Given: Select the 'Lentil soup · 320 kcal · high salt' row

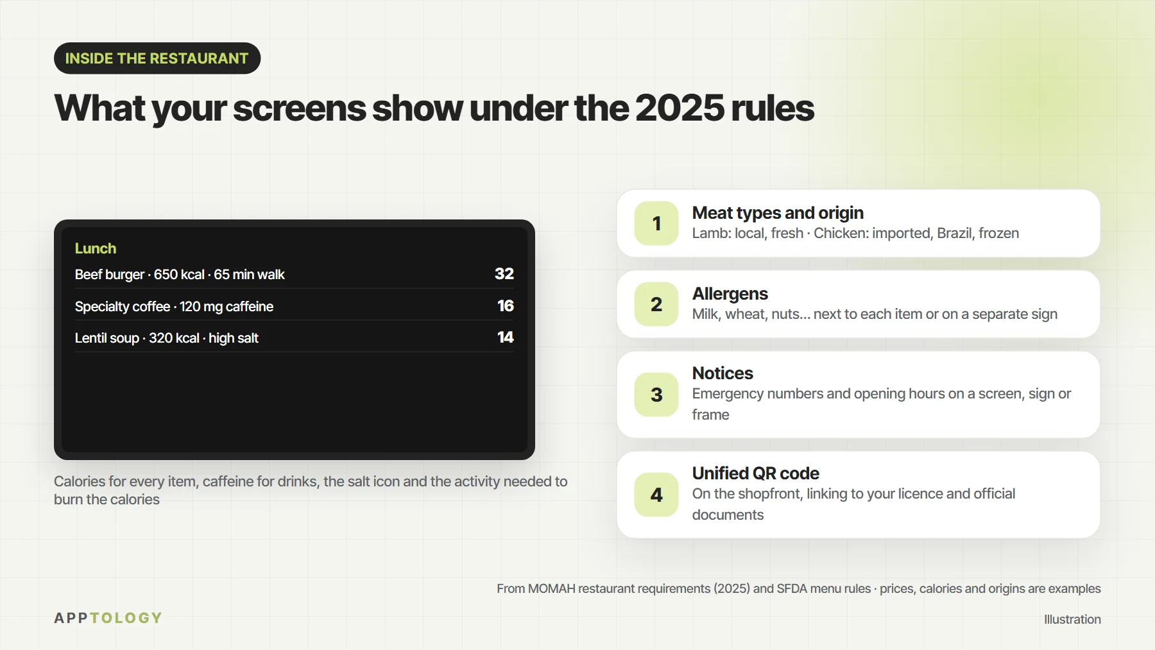Looking at the screenshot, I should coord(295,338).
